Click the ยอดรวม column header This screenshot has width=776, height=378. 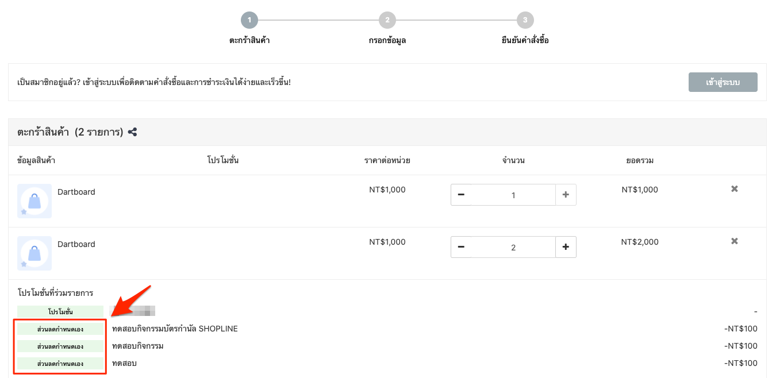tap(640, 160)
